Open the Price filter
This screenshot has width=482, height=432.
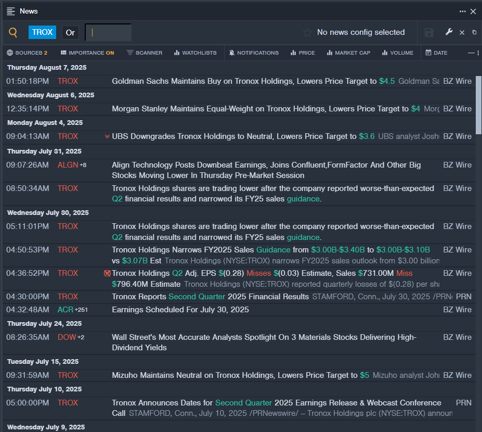(x=303, y=53)
